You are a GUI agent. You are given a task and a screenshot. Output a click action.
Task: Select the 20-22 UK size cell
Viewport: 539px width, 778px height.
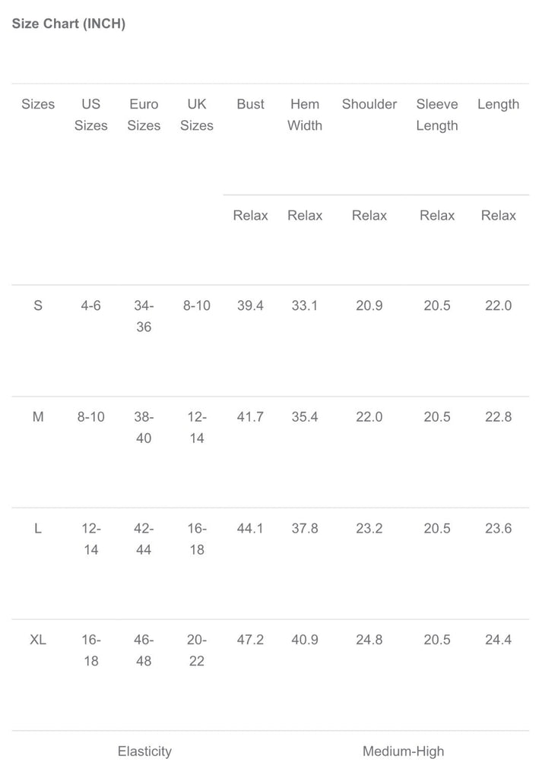(197, 650)
